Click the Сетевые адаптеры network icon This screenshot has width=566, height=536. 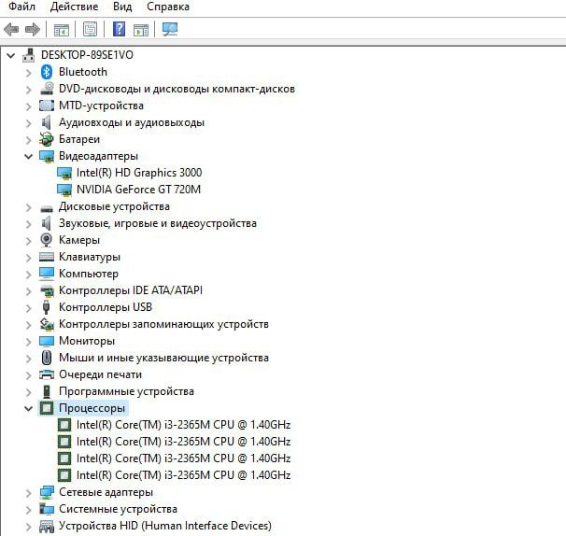coord(47,492)
